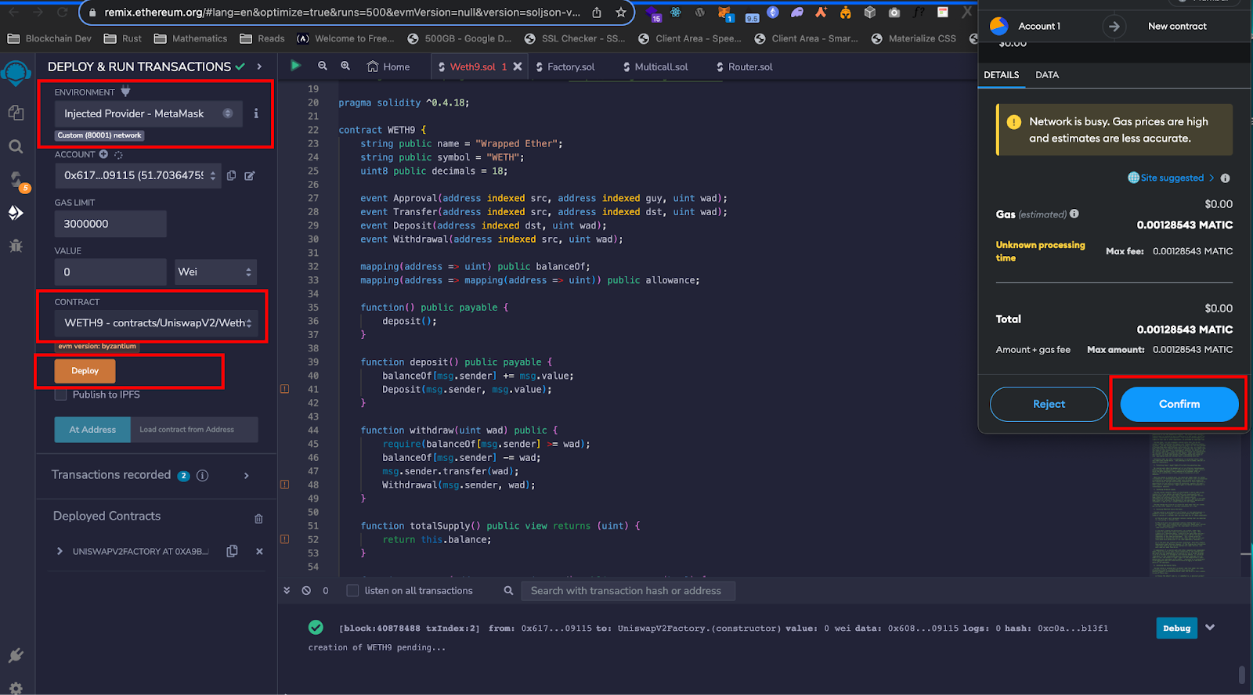Close the Weth9.sol editor tab
Screen dimensions: 1253x695
[x=518, y=67]
